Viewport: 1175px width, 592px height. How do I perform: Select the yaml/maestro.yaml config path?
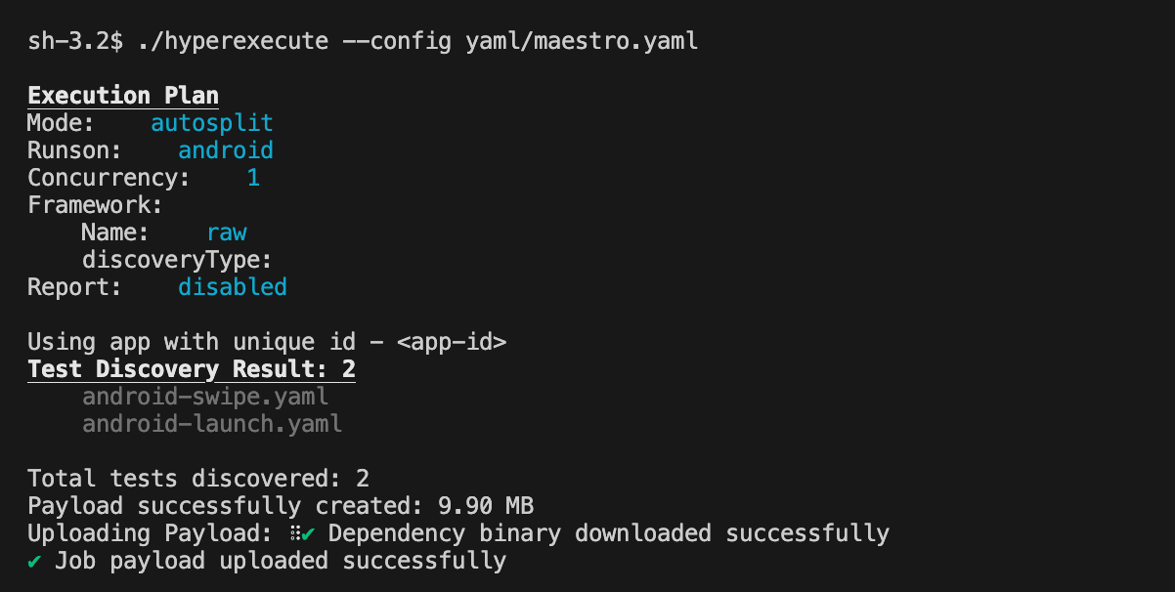581,41
